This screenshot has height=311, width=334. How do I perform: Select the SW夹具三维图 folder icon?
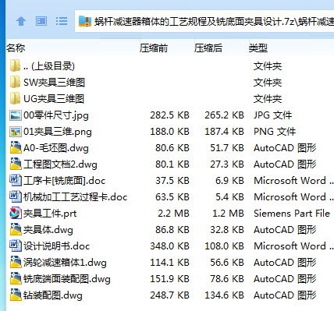click(x=15, y=82)
